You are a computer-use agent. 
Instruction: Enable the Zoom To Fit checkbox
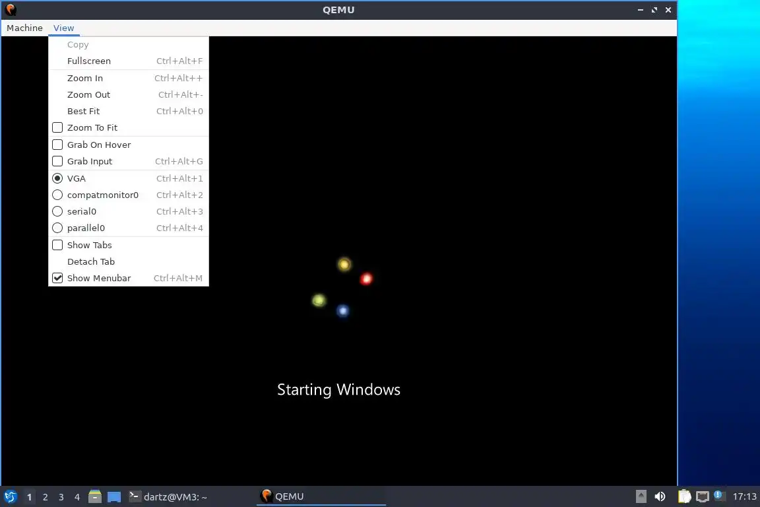point(57,127)
